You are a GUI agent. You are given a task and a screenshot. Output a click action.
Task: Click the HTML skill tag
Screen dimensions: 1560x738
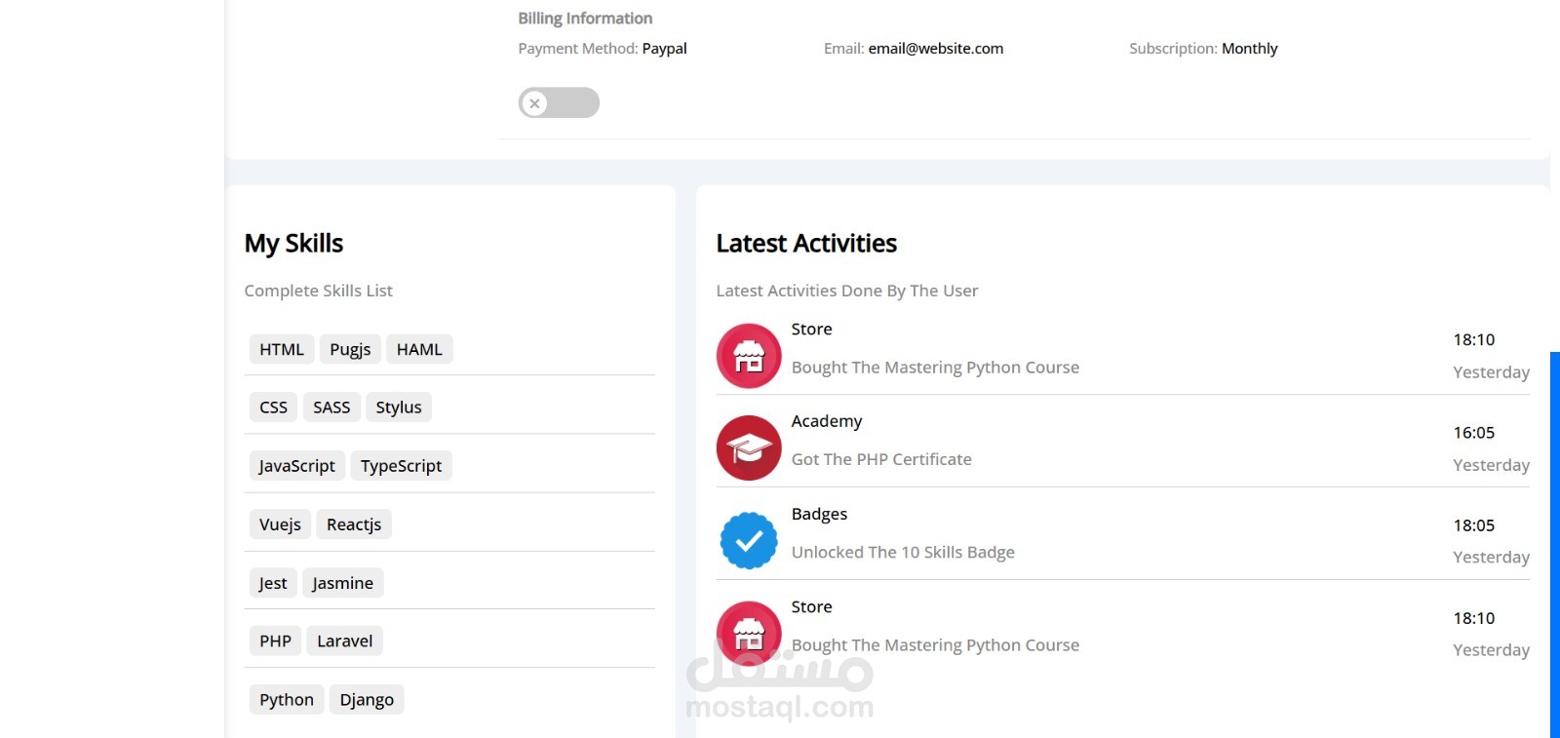(282, 349)
